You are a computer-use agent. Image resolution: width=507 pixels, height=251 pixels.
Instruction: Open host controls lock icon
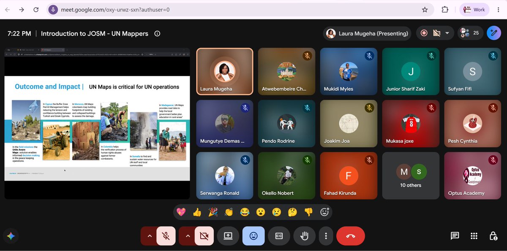493,236
